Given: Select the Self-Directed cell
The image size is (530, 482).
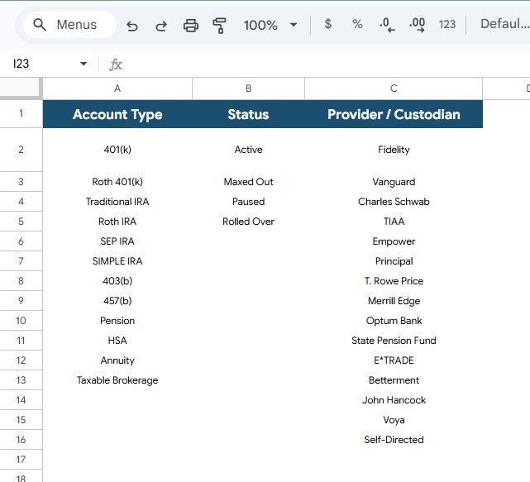Looking at the screenshot, I should click(x=394, y=439).
